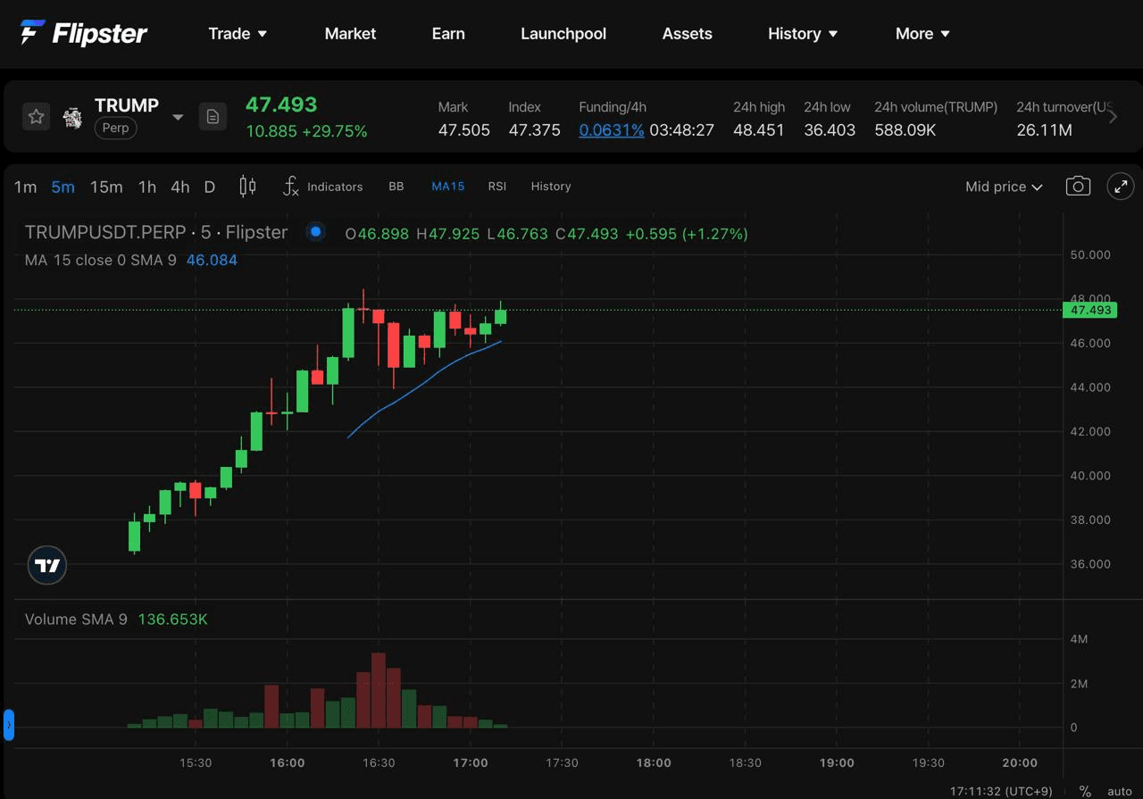This screenshot has height=799, width=1143.
Task: Click the Indicators button label
Action: (x=335, y=187)
